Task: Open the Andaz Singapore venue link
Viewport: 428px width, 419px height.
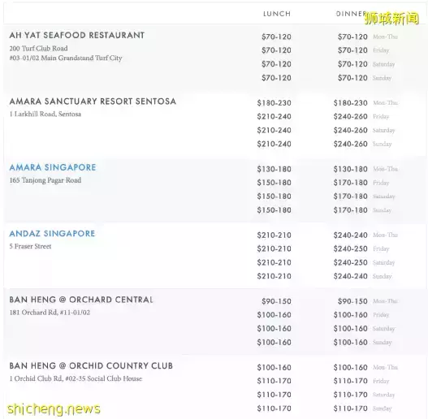Action: tap(52, 233)
